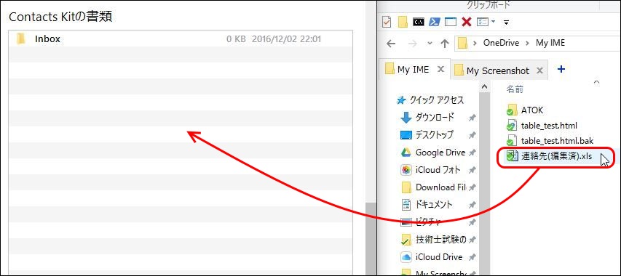This screenshot has width=621, height=276.
Task: Click the pin icon next to ダウンロード
Action: (472, 118)
